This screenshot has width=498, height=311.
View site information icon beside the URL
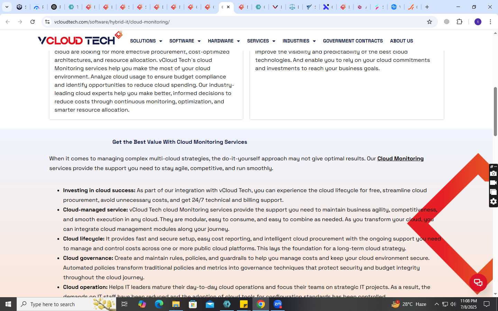47,22
